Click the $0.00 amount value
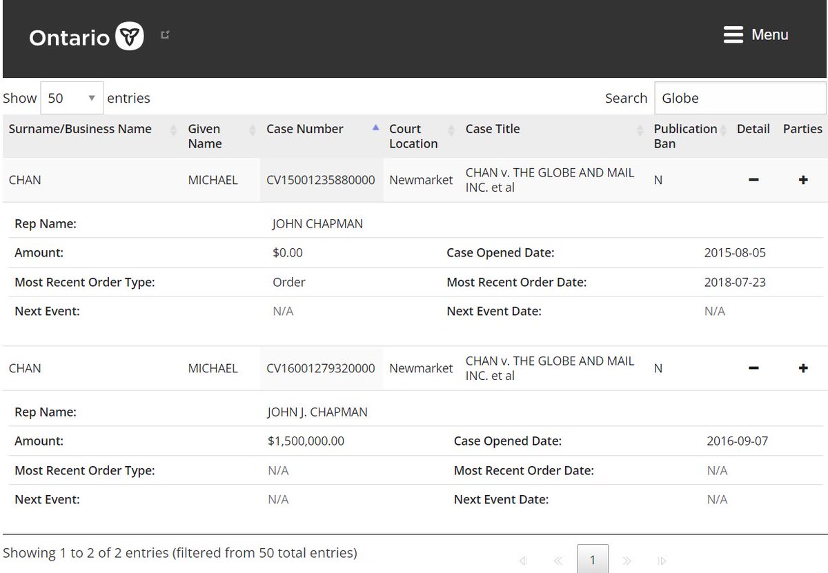Screen dimensions: 828x573 [288, 253]
